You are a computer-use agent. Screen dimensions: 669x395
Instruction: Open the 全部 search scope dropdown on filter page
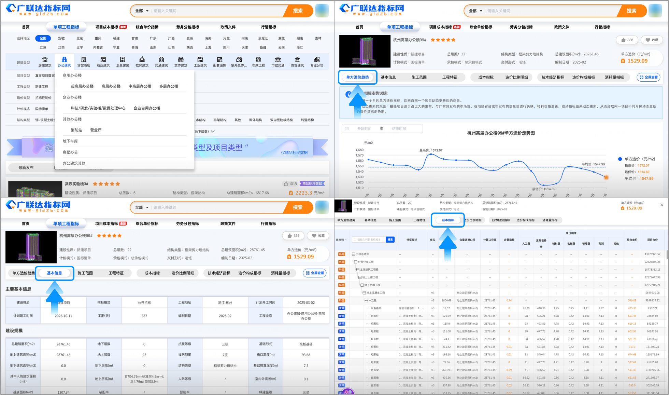tap(142, 11)
